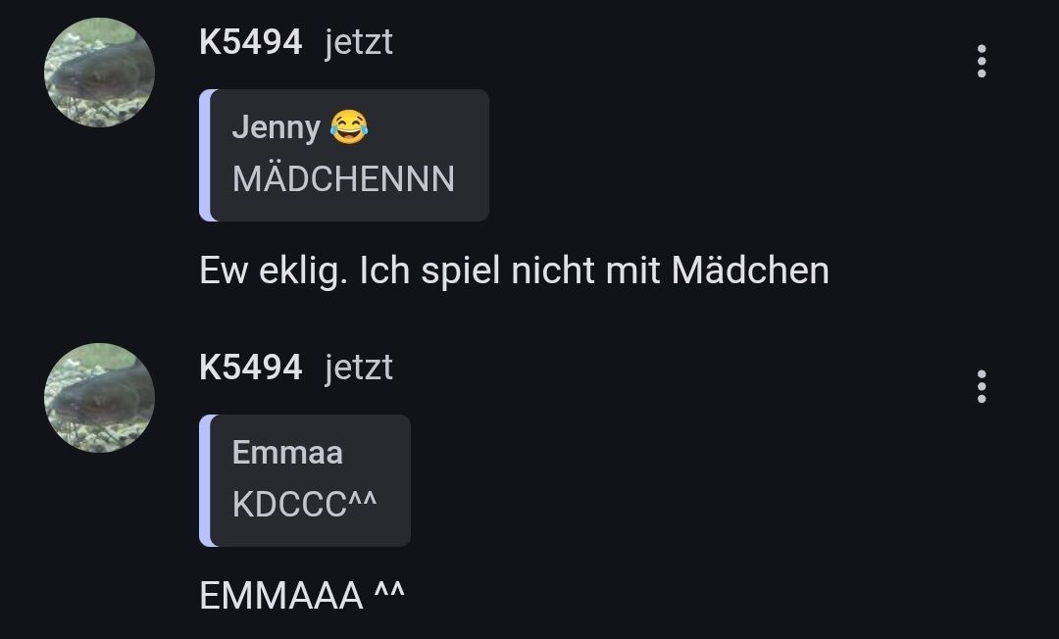This screenshot has width=1059, height=639.
Task: Click the word 'Mädchen' in the first reply
Action: [750, 270]
